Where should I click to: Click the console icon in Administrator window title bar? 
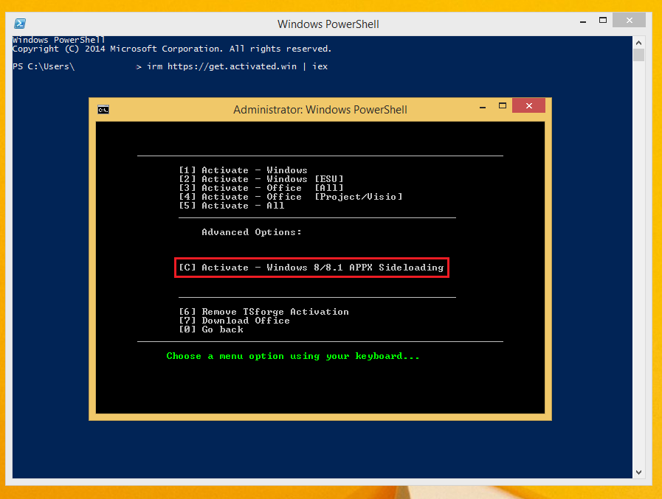(103, 110)
